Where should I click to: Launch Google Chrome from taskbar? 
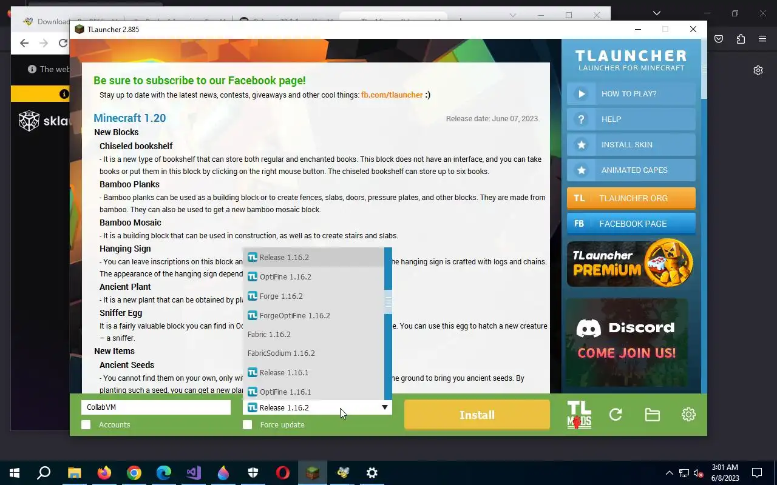point(134,473)
